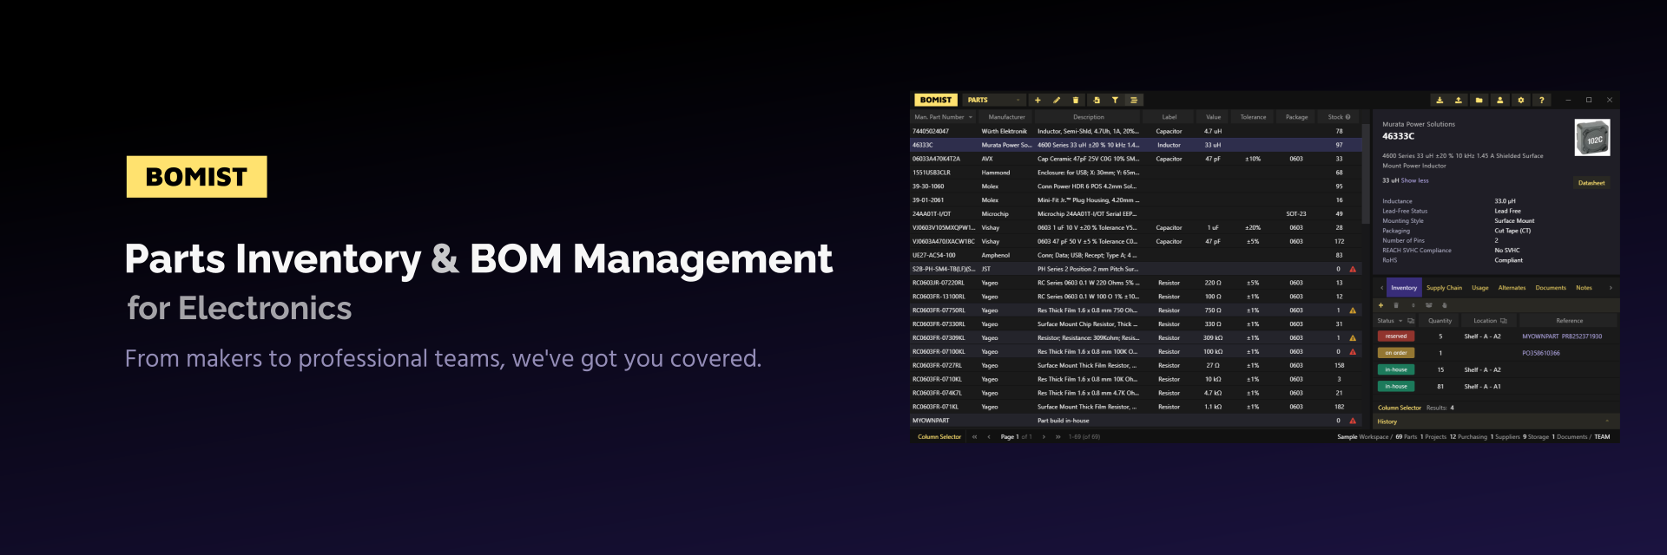Click the Stock column help icon
Screen dimensions: 1667x555
coord(1348,117)
